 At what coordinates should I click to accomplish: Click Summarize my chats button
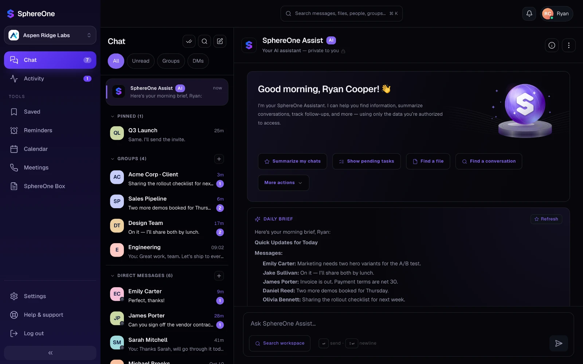click(x=293, y=161)
